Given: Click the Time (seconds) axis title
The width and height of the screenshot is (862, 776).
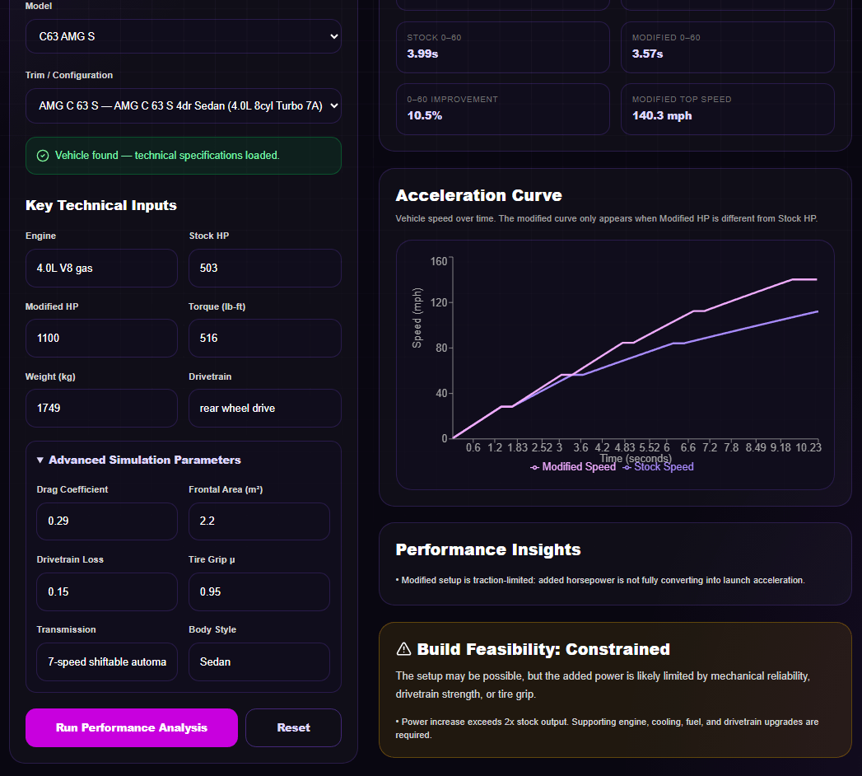Looking at the screenshot, I should (x=636, y=457).
